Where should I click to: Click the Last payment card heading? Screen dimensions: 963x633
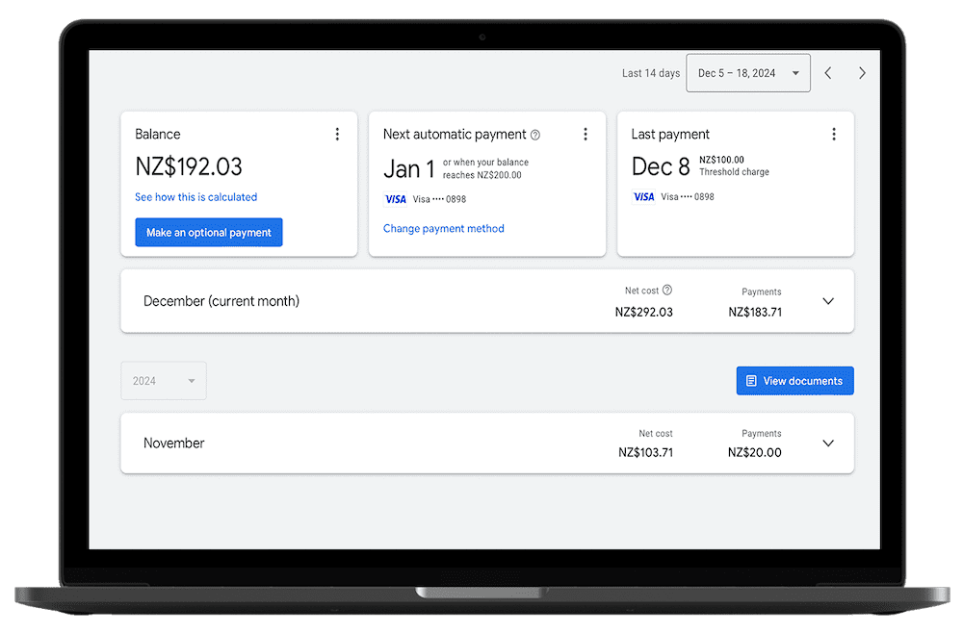click(x=670, y=135)
